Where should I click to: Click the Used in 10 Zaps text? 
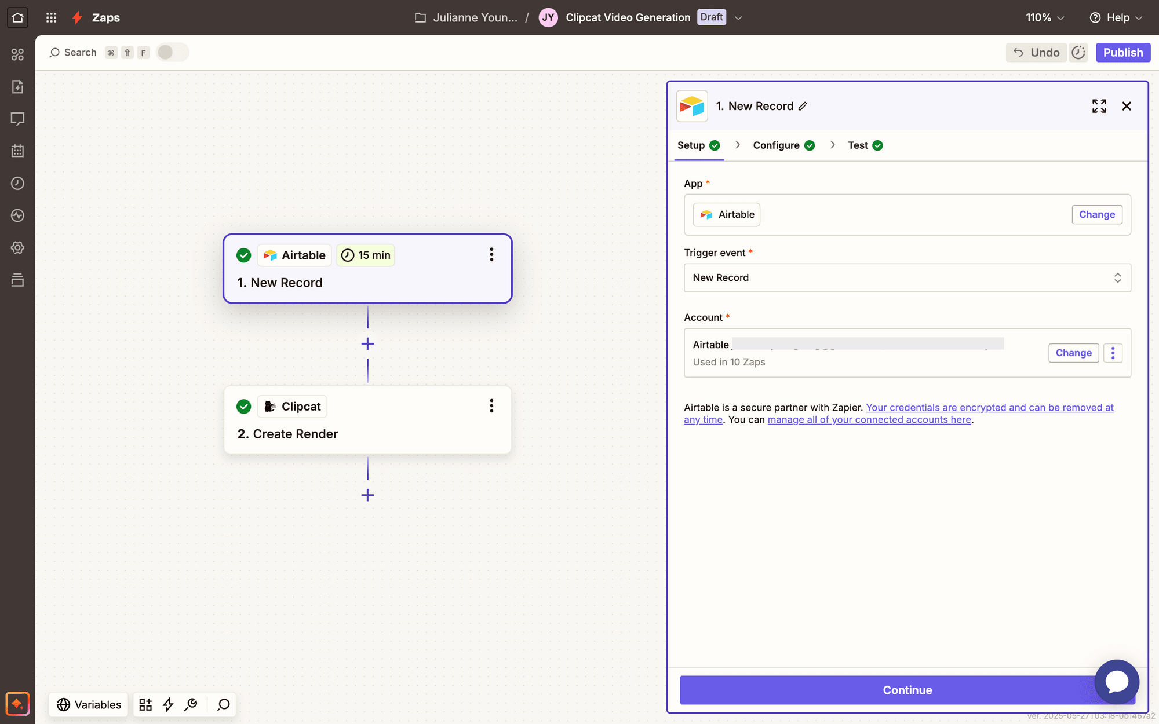pyautogui.click(x=729, y=362)
